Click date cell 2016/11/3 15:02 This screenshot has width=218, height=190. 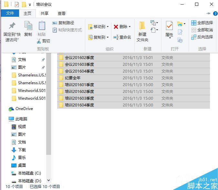(138, 78)
